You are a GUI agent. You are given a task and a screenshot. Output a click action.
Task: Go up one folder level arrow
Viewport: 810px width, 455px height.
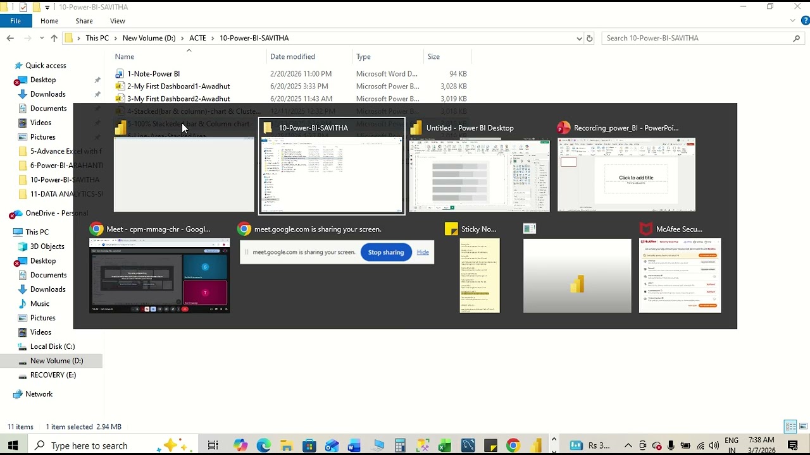point(54,38)
